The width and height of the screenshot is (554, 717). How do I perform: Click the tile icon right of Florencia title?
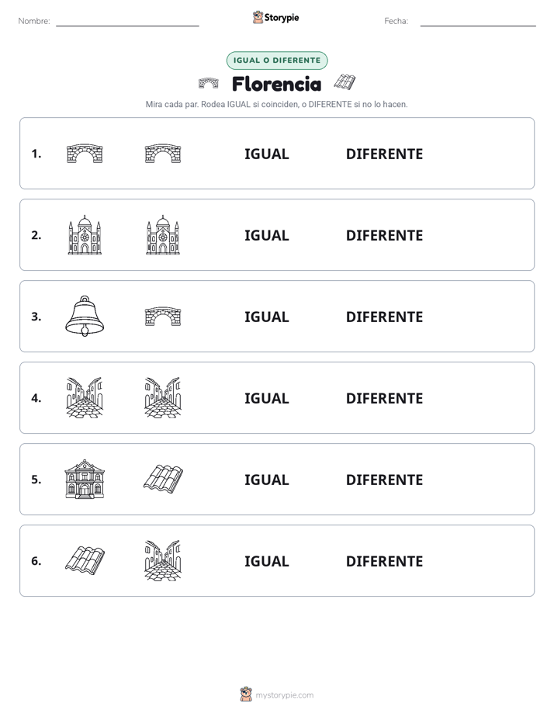pos(345,82)
